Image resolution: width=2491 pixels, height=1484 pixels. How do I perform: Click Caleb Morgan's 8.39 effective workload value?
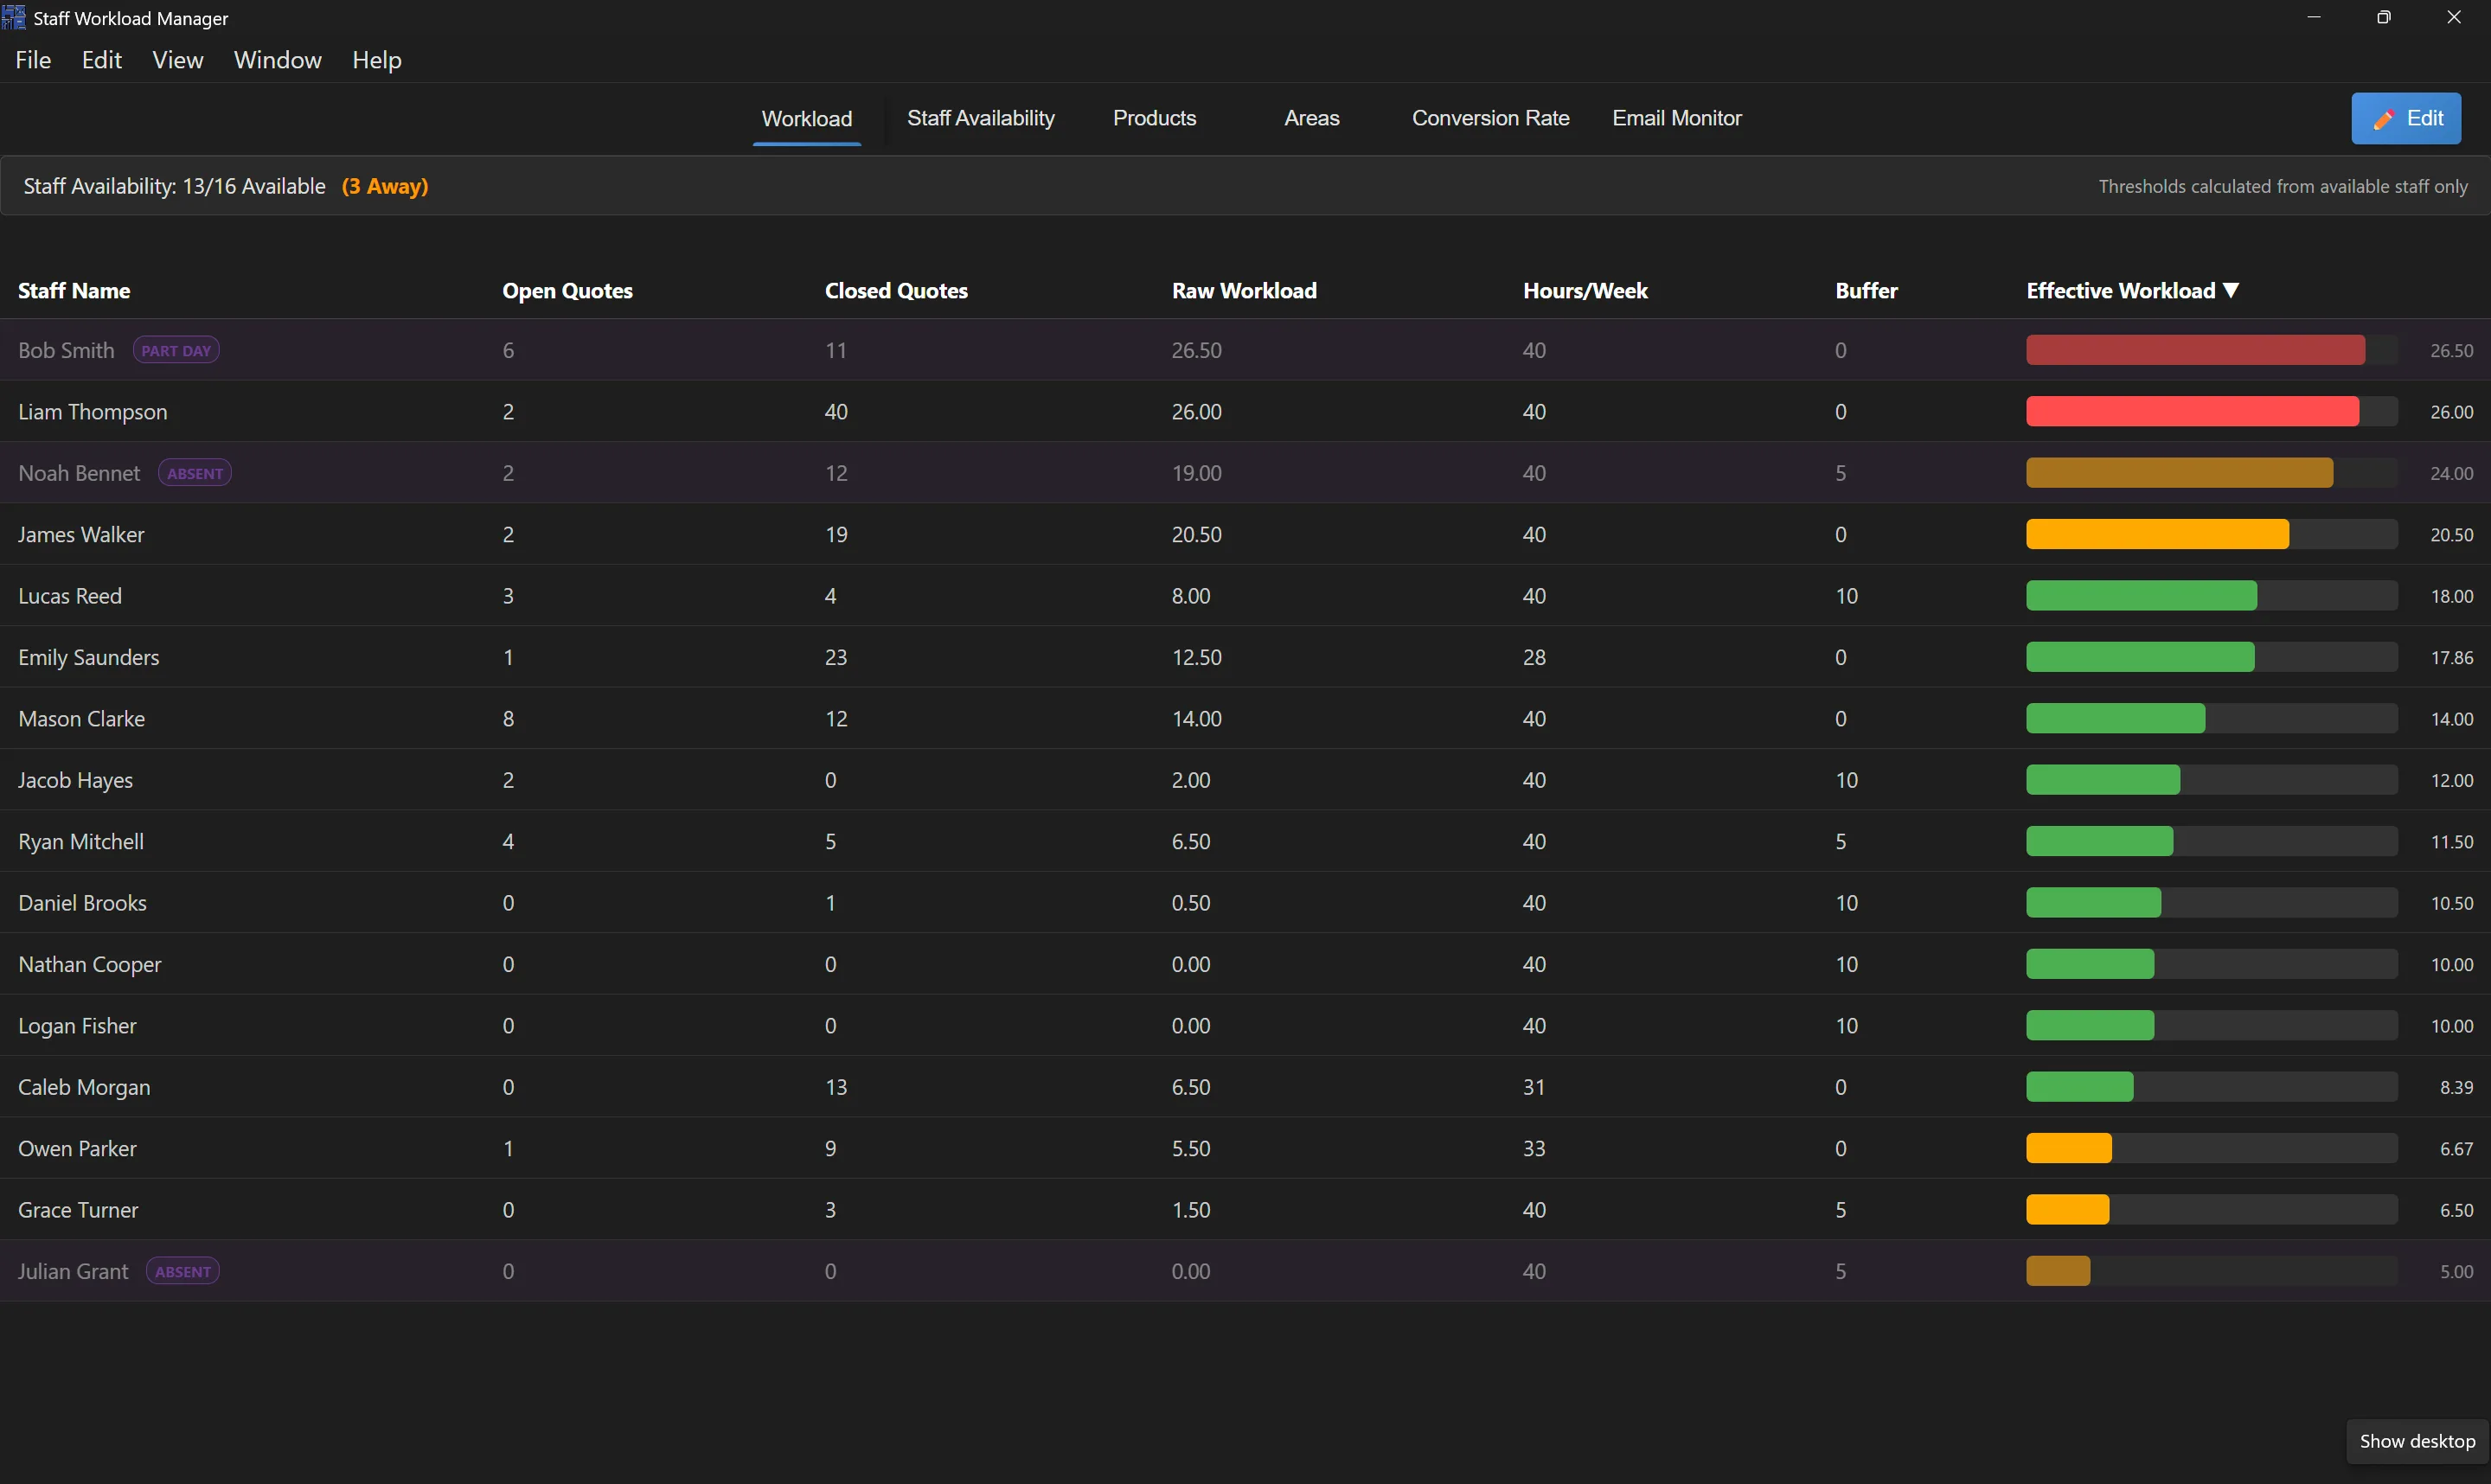(x=2456, y=1087)
